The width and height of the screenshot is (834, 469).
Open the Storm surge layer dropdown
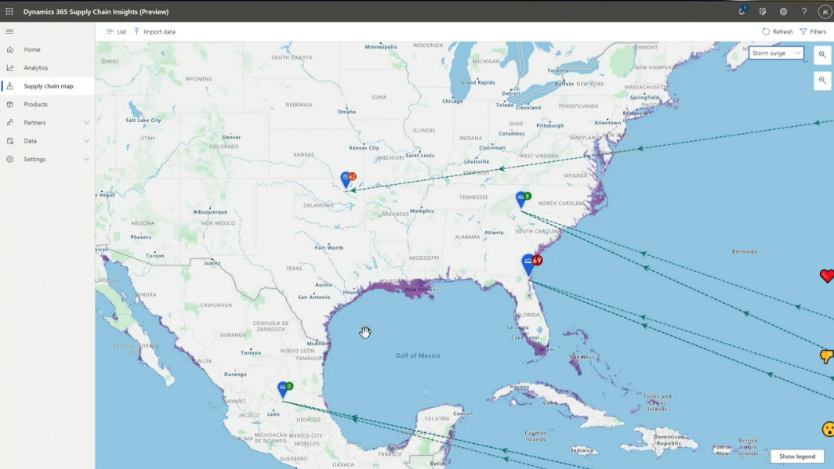point(776,53)
